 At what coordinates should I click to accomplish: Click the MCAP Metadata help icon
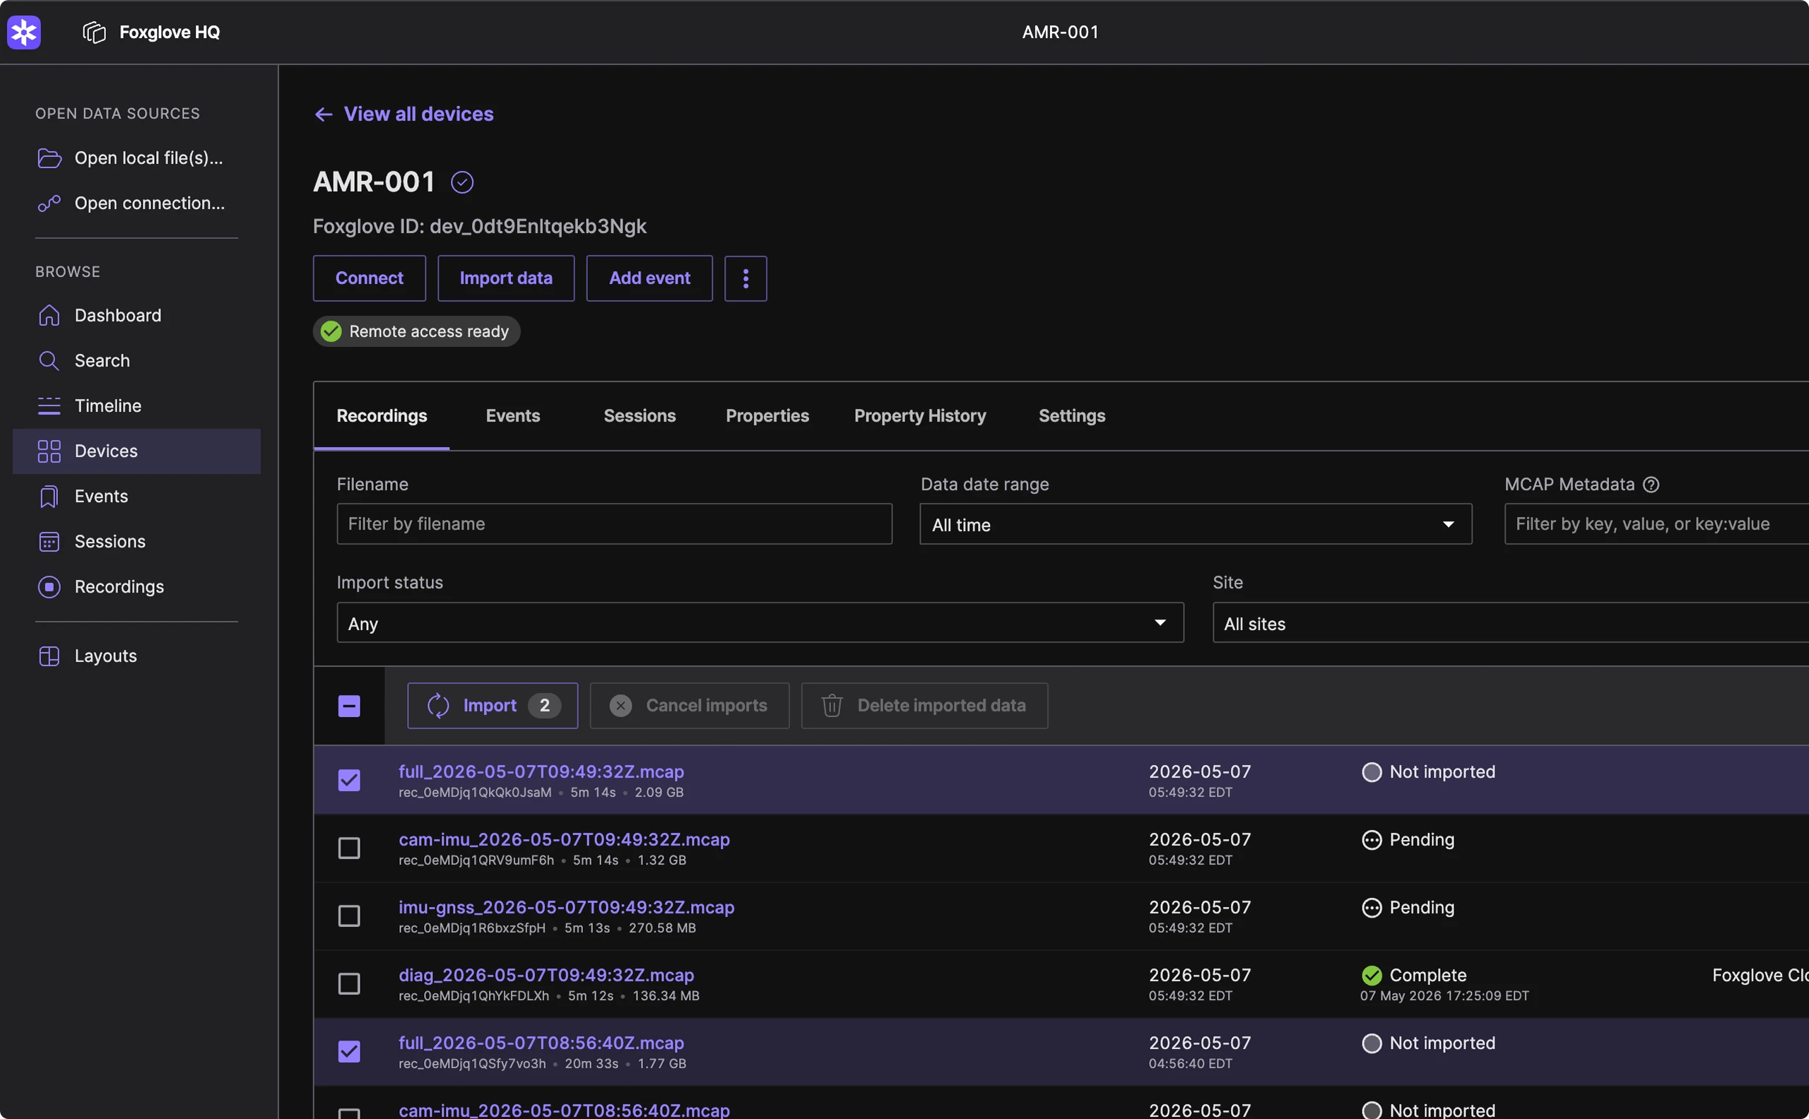(x=1651, y=484)
